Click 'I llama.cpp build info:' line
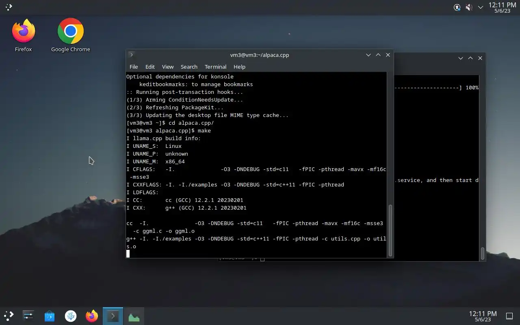This screenshot has height=325, width=520. click(164, 139)
